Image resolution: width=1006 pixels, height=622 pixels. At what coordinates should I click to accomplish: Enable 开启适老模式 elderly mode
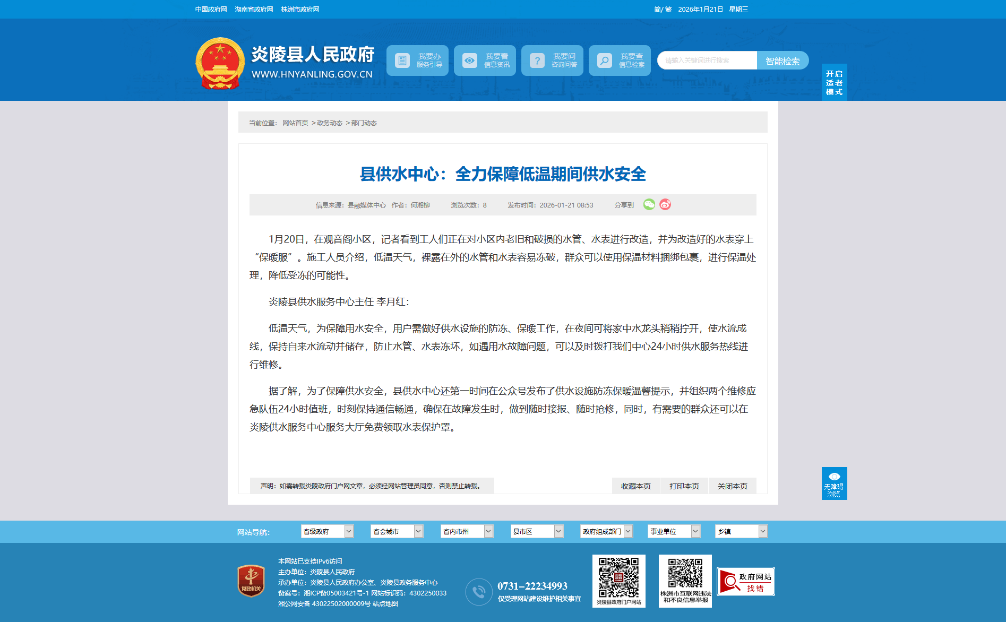(x=834, y=83)
